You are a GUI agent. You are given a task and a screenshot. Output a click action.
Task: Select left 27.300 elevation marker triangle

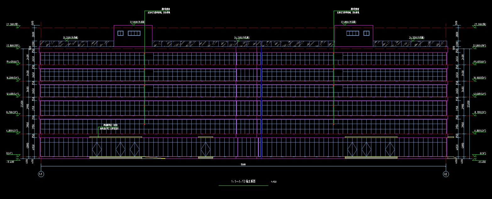[18, 27]
